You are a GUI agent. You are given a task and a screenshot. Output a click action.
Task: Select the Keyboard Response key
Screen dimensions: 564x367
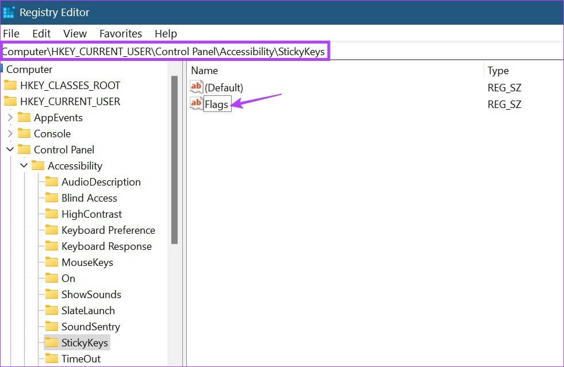coord(106,246)
